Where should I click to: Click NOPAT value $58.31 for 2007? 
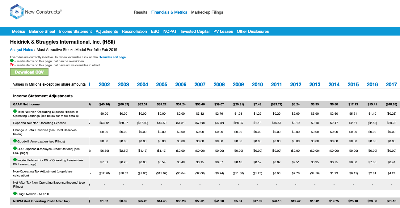(x=200, y=201)
